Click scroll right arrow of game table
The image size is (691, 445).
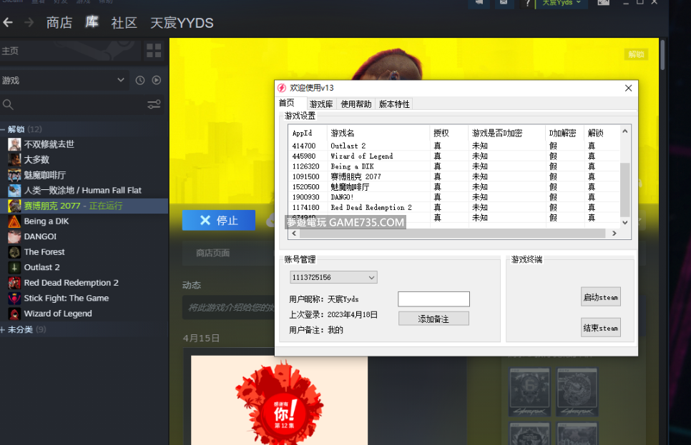coord(614,234)
